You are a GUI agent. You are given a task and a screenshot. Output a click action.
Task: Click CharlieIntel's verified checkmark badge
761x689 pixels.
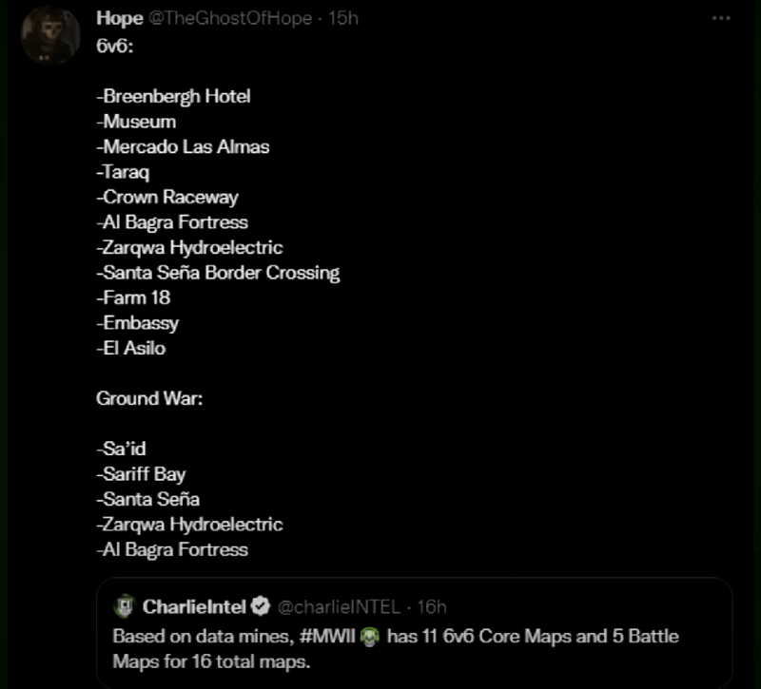pos(262,606)
